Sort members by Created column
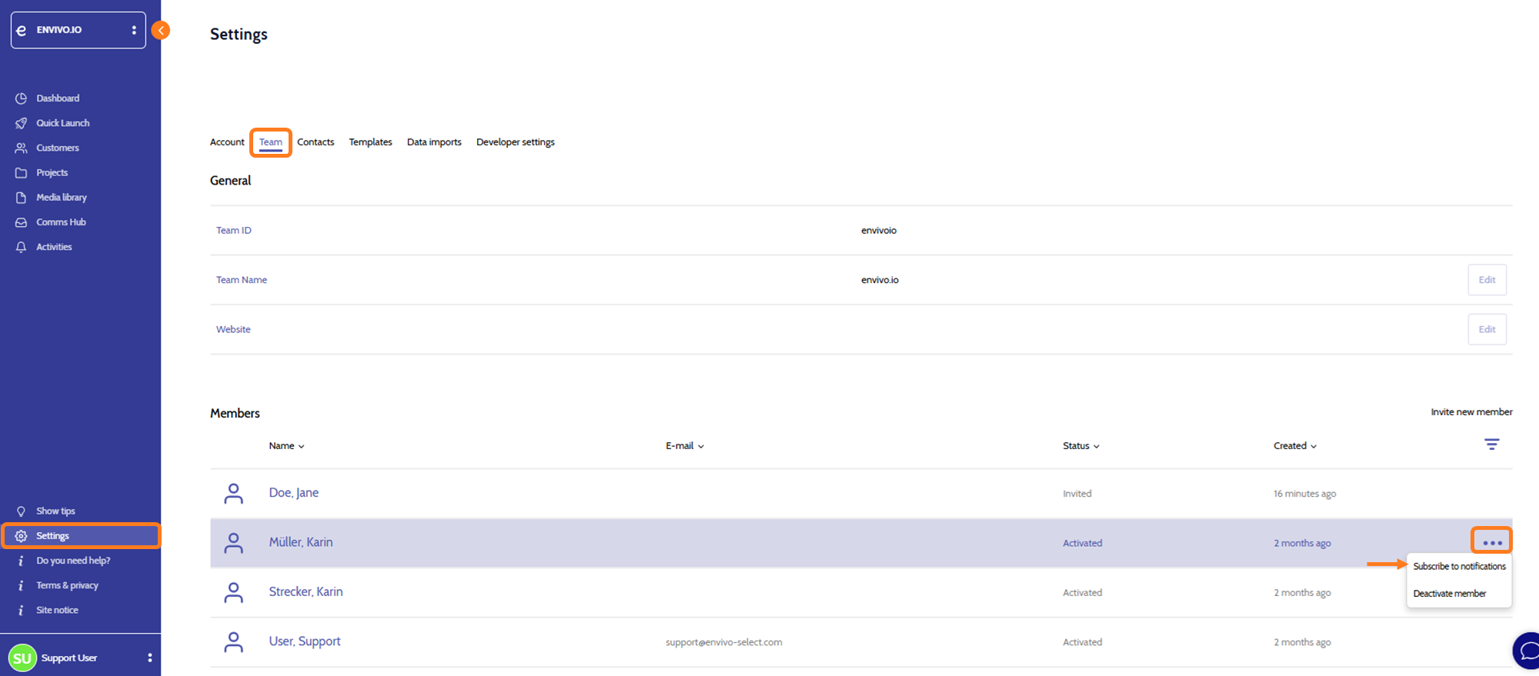This screenshot has height=676, width=1539. 1294,446
